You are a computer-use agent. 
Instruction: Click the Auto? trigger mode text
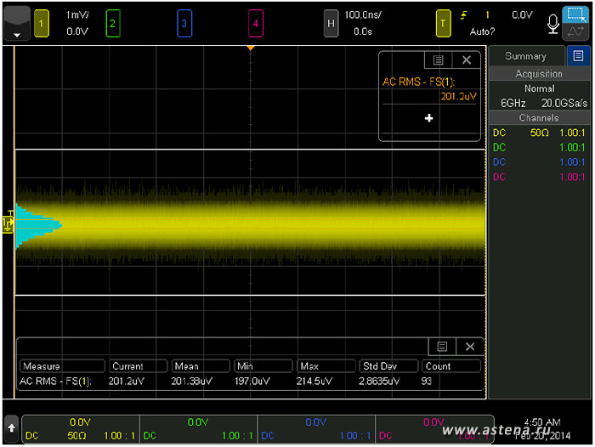[x=482, y=31]
